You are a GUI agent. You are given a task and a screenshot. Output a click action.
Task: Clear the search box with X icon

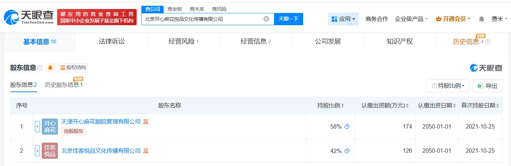(266, 19)
